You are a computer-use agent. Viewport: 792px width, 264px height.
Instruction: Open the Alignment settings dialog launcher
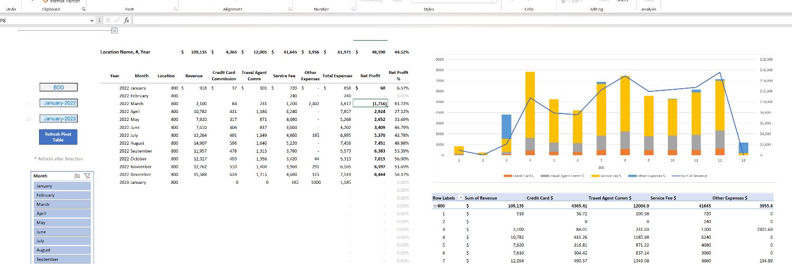(290, 10)
